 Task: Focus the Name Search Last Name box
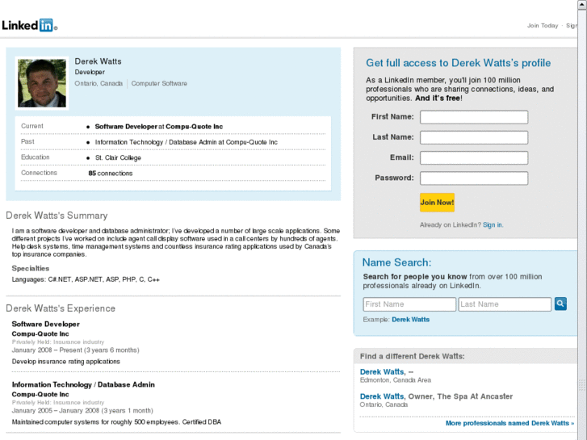tap(505, 304)
